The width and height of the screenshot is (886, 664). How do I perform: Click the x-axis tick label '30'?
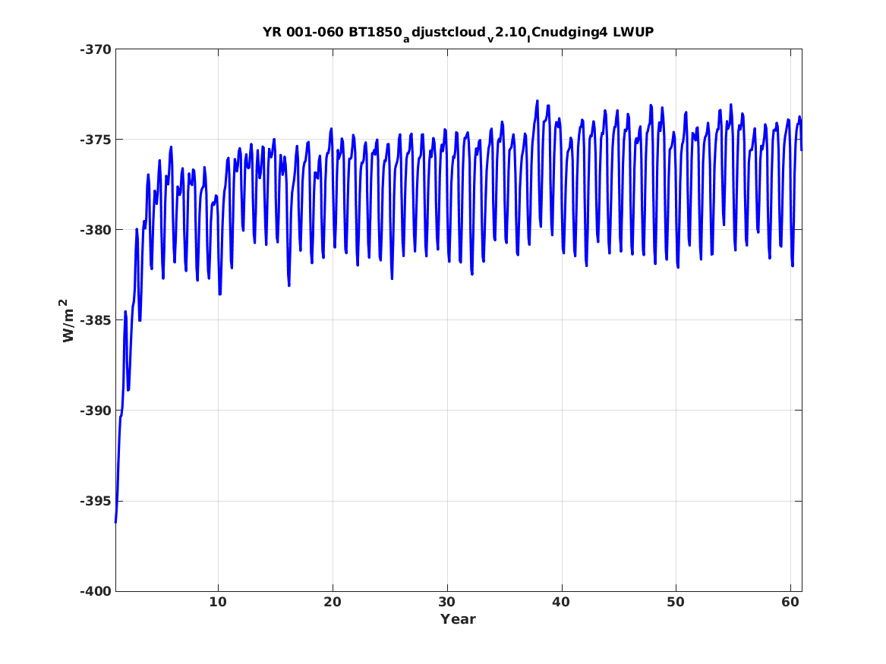pos(447,603)
